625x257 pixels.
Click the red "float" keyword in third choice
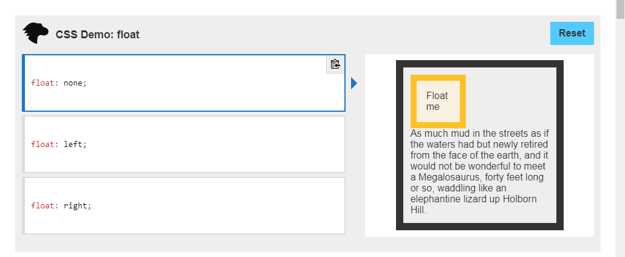point(43,205)
